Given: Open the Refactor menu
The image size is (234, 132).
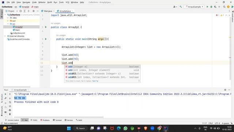Looking at the screenshot, I should [x=42, y=2].
